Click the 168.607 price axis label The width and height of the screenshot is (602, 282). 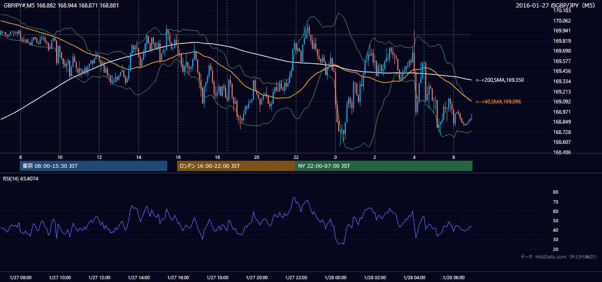(x=562, y=142)
